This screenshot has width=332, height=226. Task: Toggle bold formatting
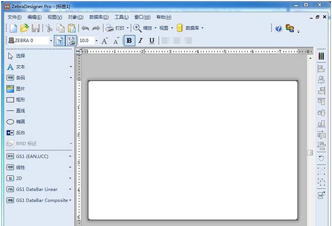129,41
